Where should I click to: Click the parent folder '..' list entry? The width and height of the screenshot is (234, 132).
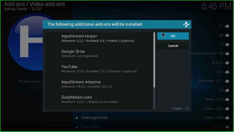pos(82,18)
